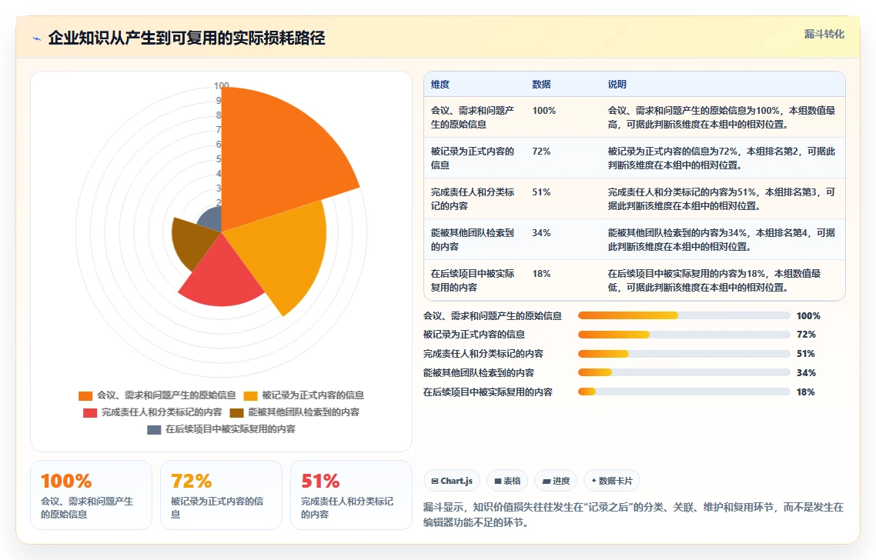Click progress label 在后续项目中被实际复用的内容
Screen dimensions: 876x560
click(488, 392)
